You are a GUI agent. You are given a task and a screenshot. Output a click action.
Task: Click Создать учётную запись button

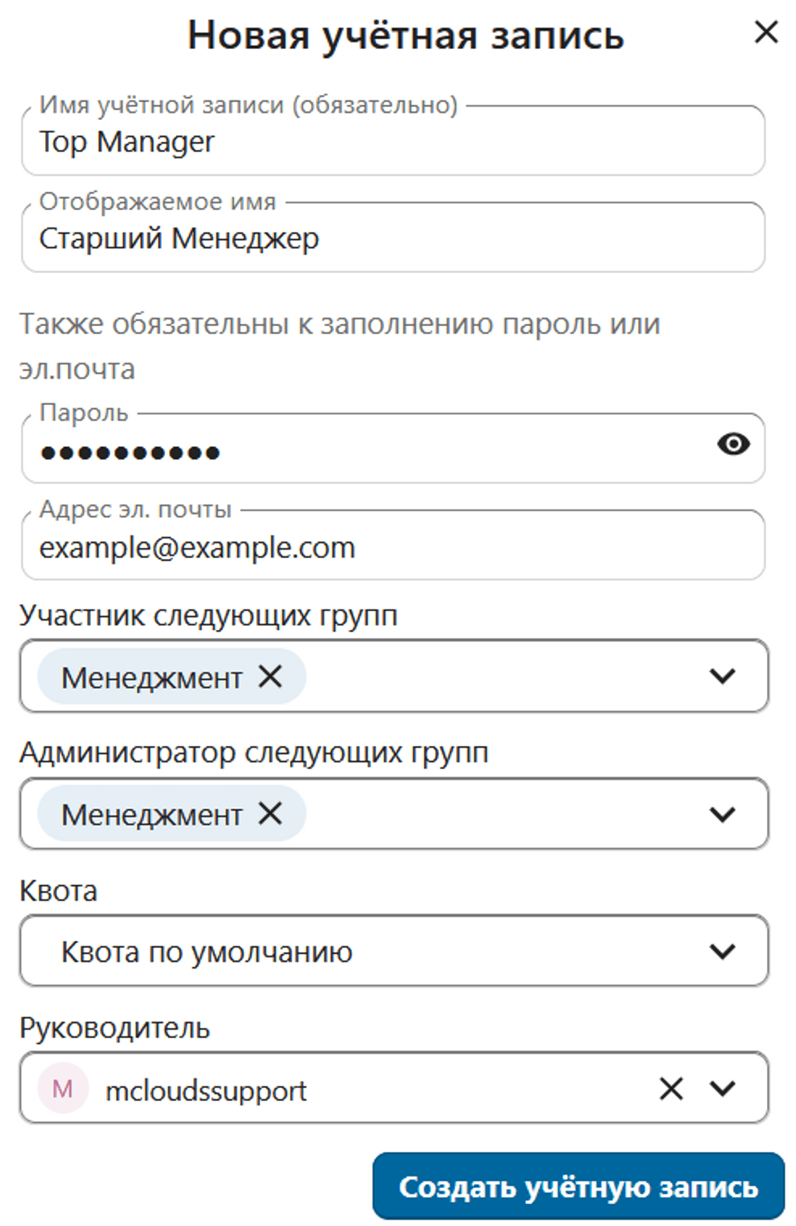[578, 1186]
